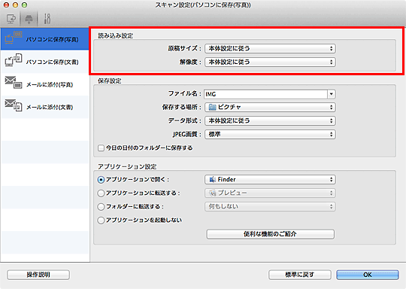The image size is (406, 289).
Task: Select the アプリケーションに転送する radio button
Action: [101, 193]
